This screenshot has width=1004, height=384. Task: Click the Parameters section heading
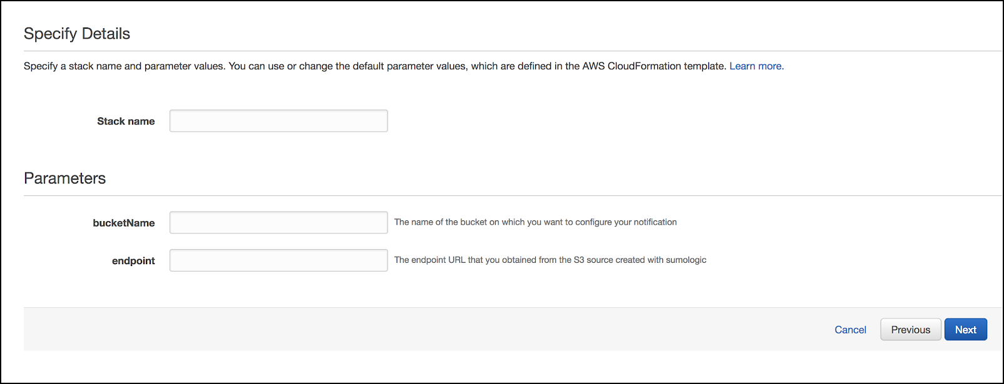(x=65, y=179)
